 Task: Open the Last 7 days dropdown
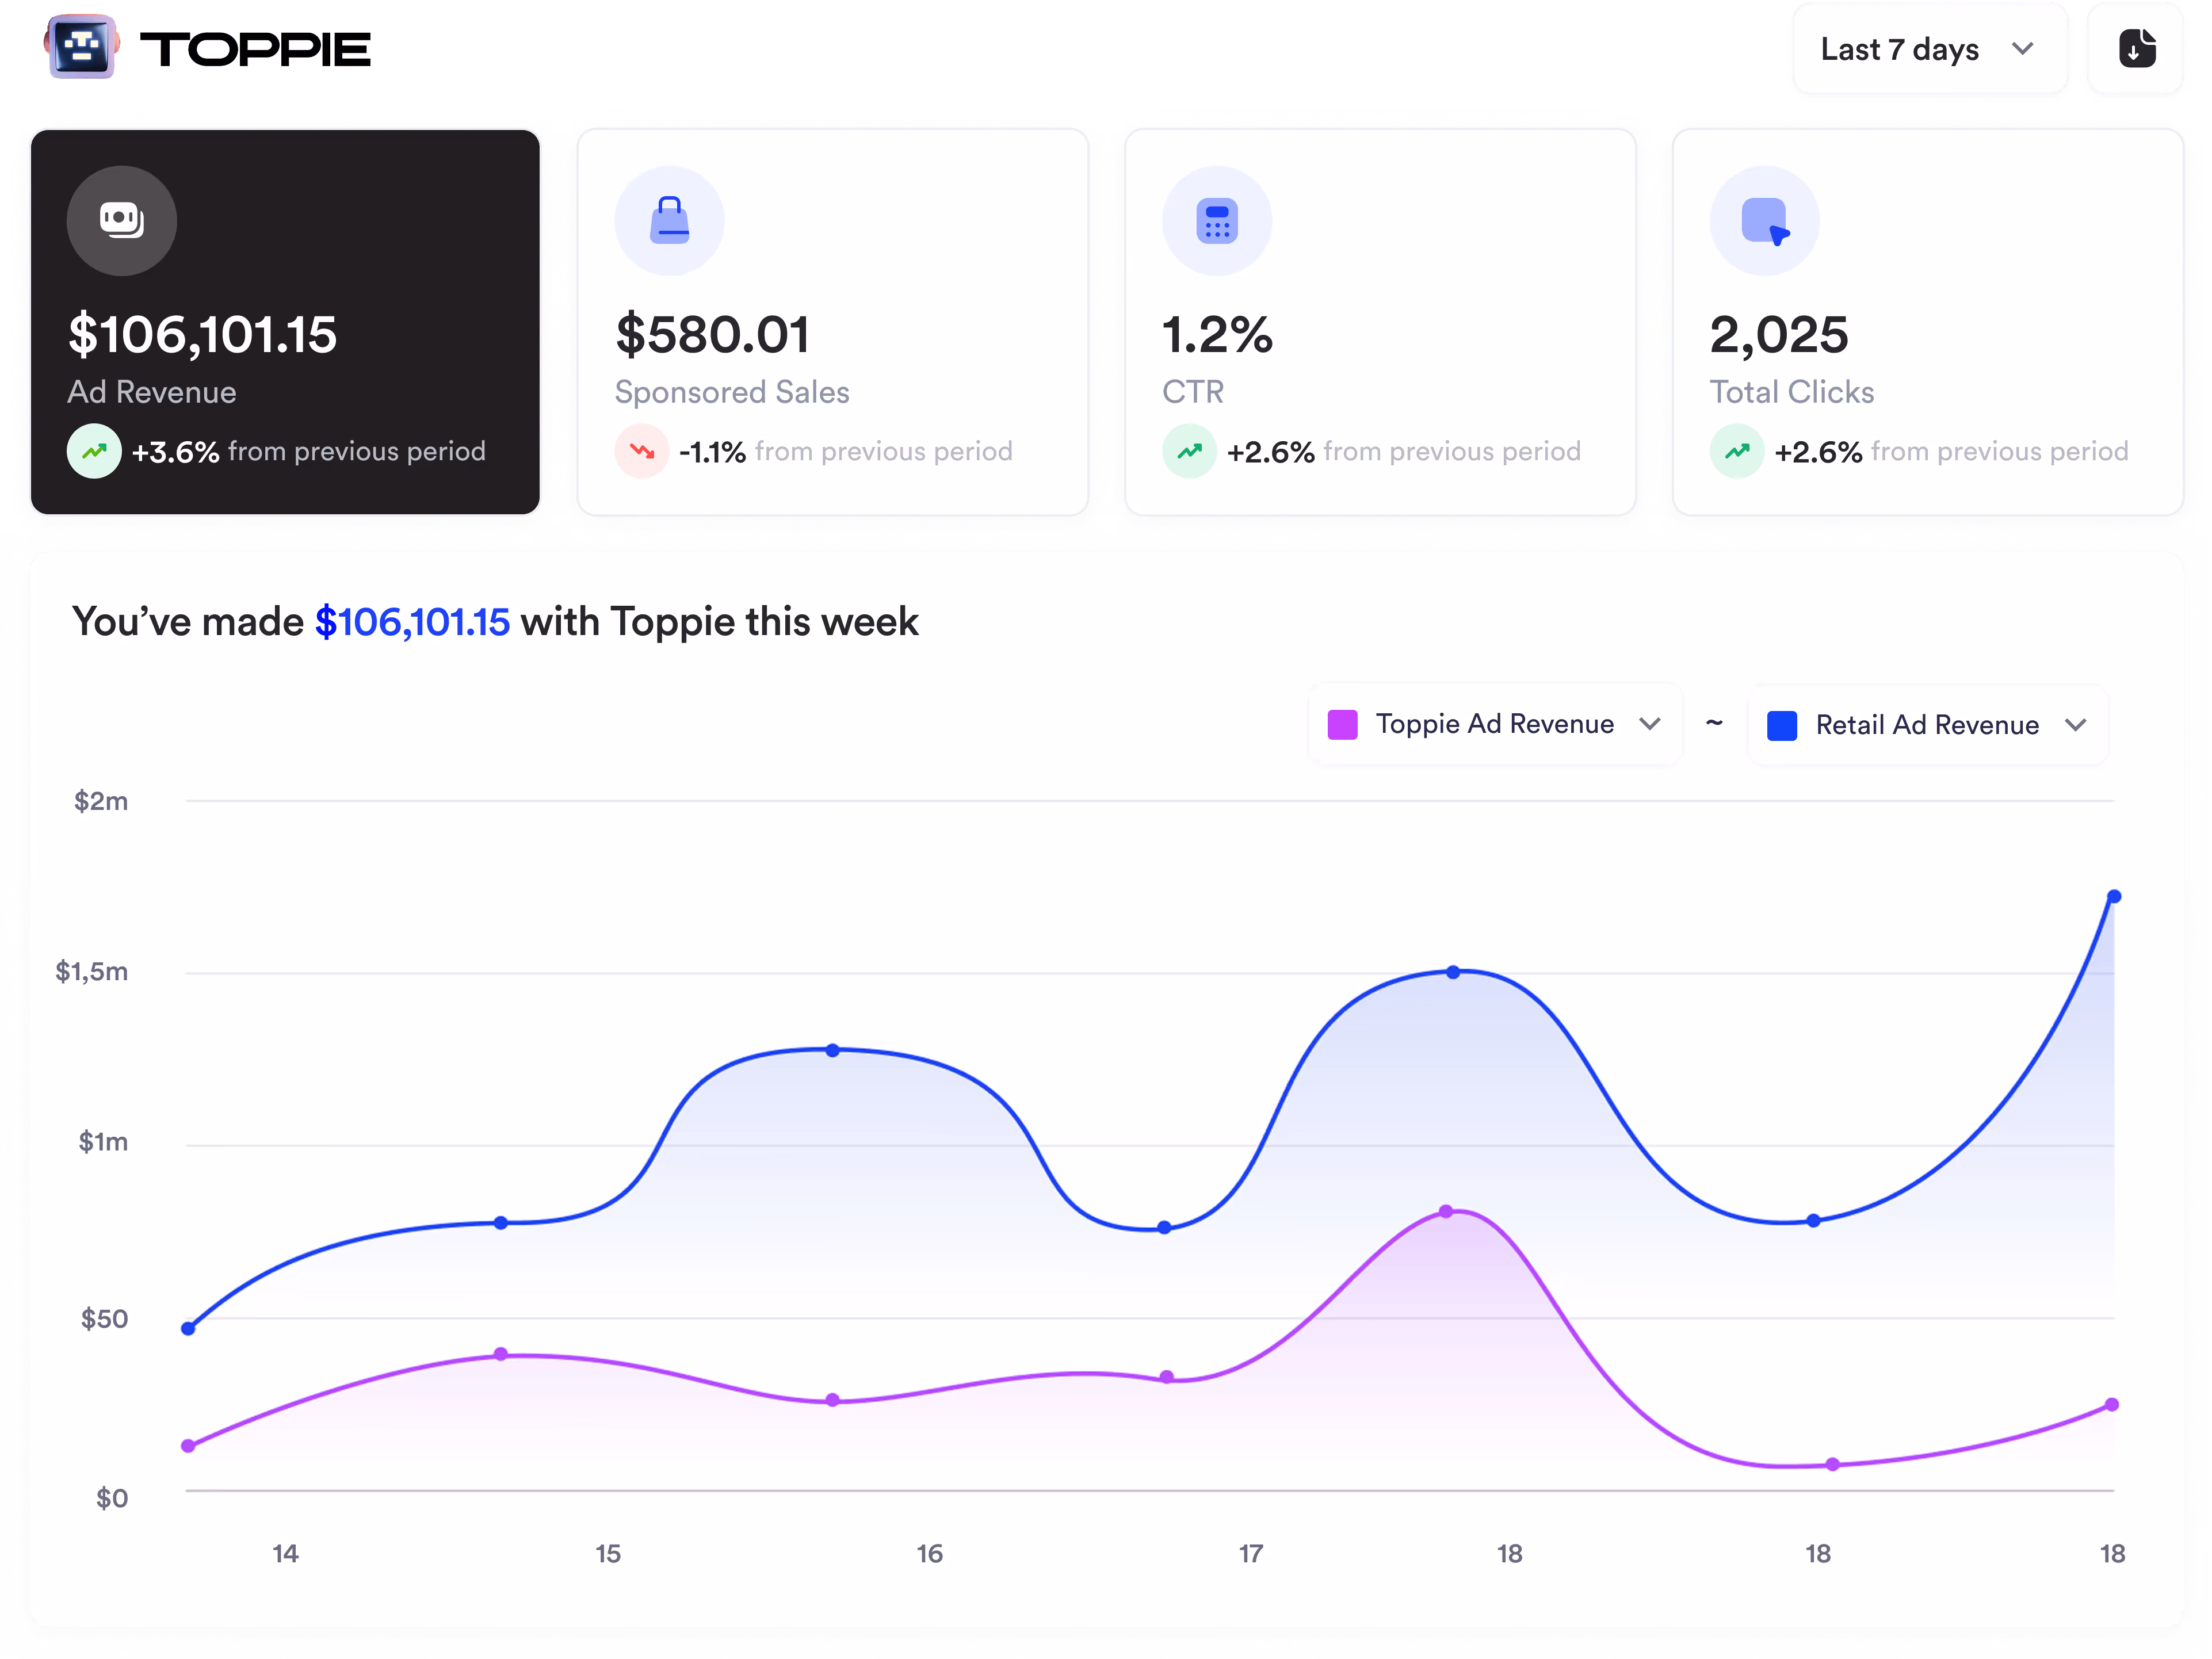pos(1928,49)
